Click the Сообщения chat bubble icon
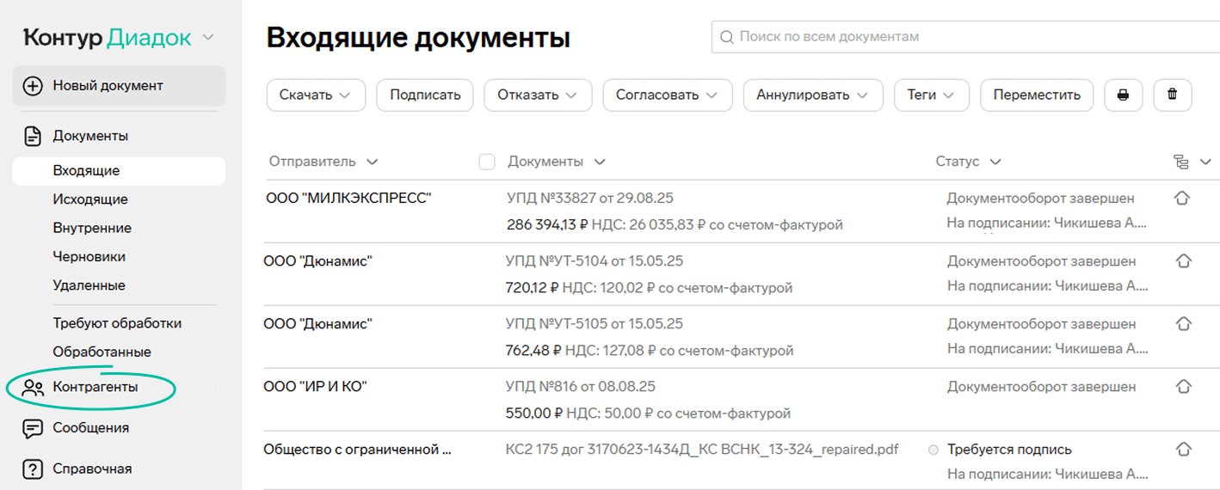 click(33, 428)
